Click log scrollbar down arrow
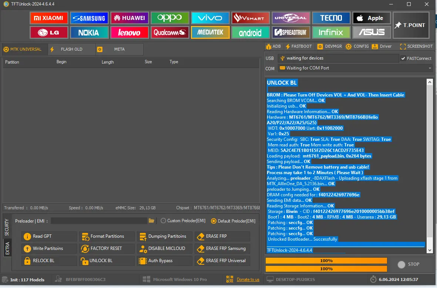The height and width of the screenshot is (288, 437). (430, 250)
